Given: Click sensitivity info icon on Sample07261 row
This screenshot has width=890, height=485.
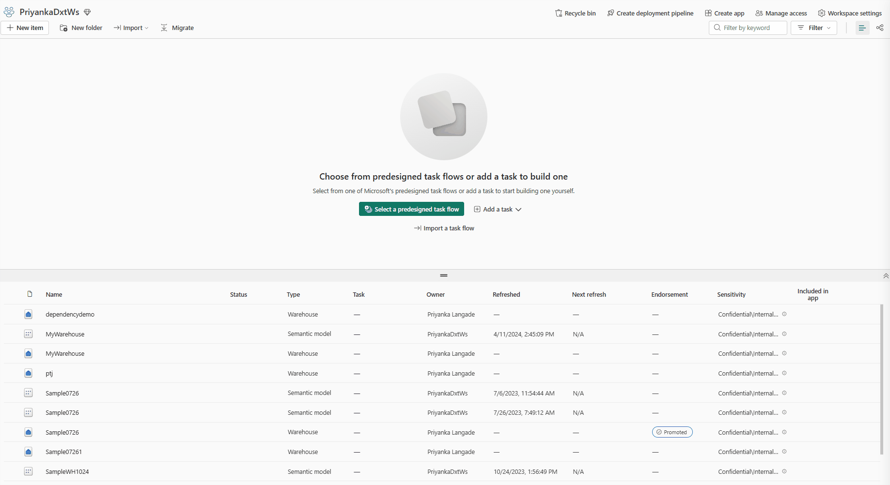Looking at the screenshot, I should tap(784, 452).
